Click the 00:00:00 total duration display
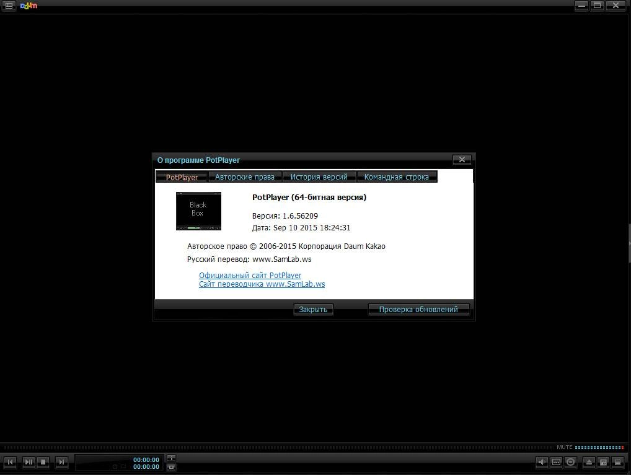The image size is (631, 475). (x=146, y=466)
